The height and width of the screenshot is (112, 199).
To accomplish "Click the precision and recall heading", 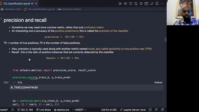I will click(25, 20).
